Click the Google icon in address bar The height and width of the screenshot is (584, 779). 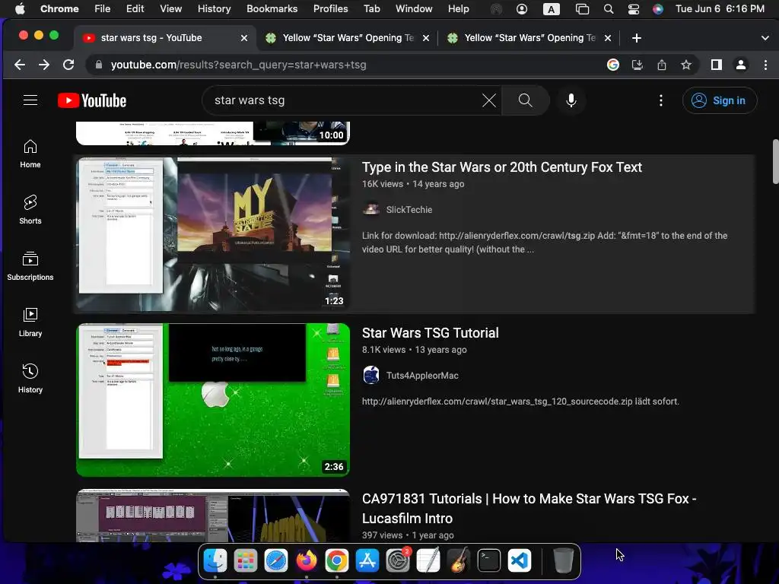click(x=613, y=65)
